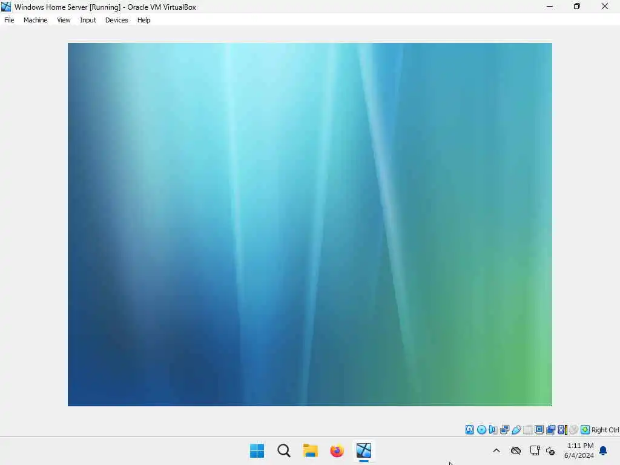Click the shared folders indicator icon

point(527,429)
